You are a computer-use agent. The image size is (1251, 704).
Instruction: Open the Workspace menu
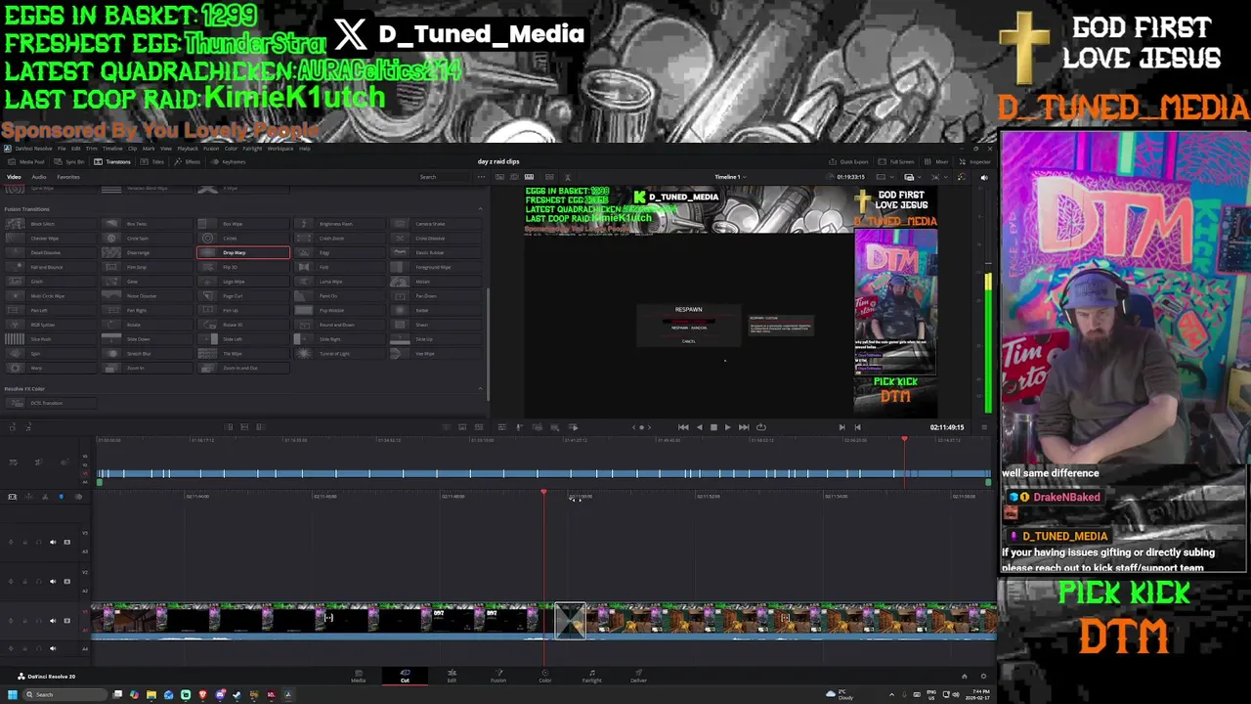[280, 149]
